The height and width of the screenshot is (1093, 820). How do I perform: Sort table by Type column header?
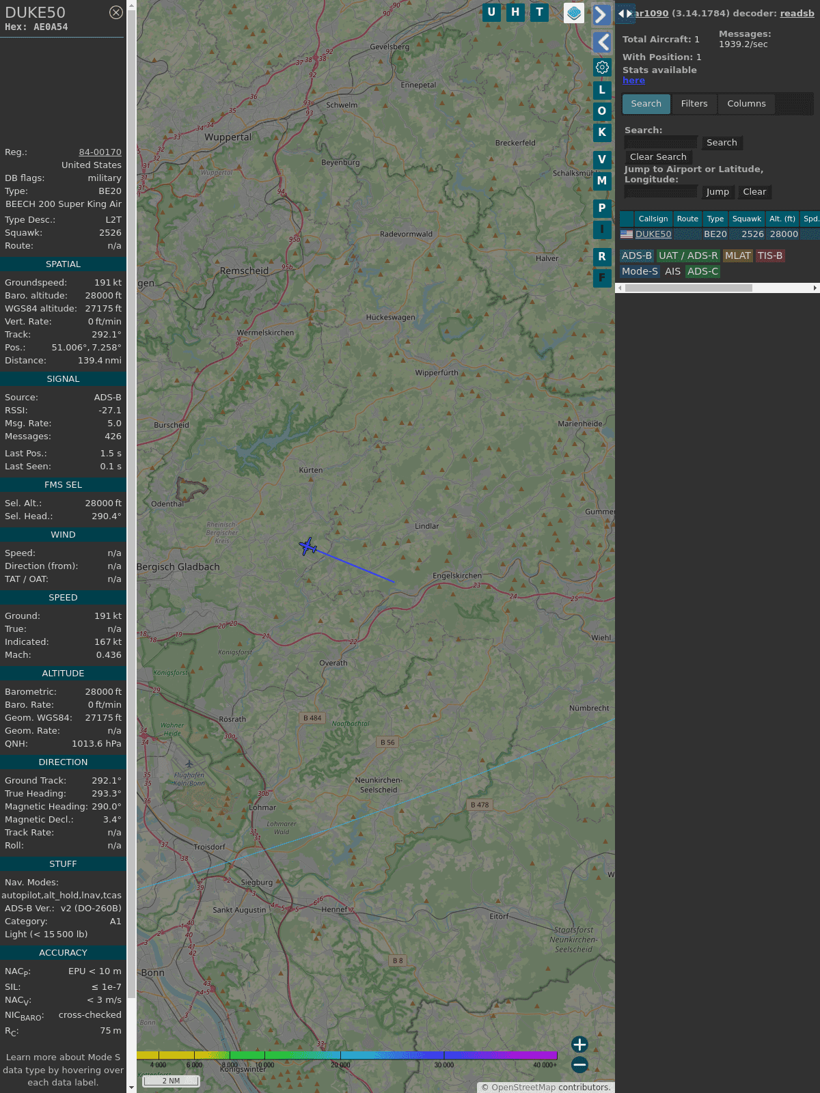pyautogui.click(x=715, y=219)
